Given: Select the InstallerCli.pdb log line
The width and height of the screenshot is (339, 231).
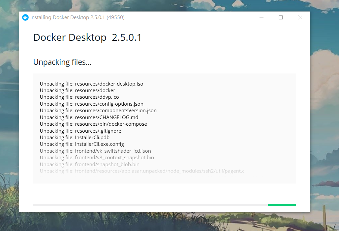Looking at the screenshot, I should 75,138.
